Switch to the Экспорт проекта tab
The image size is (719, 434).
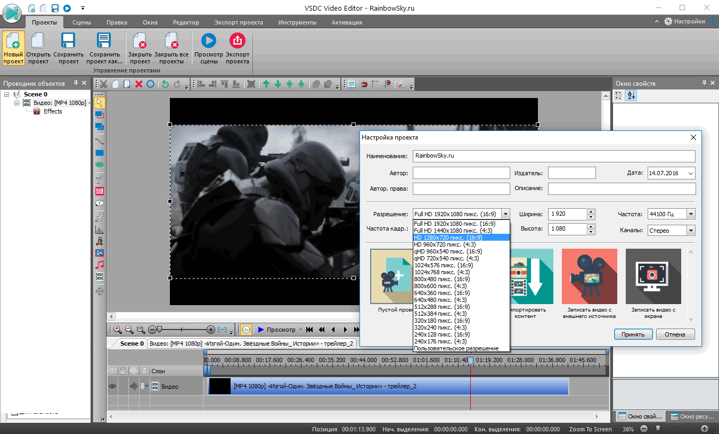coord(238,22)
